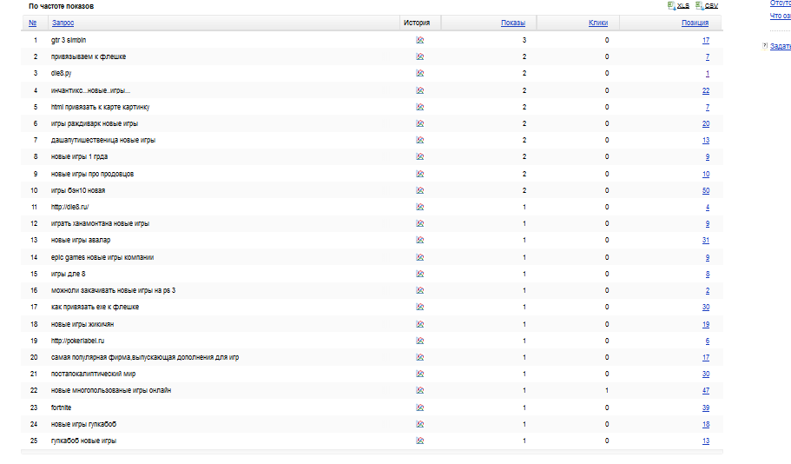
Task: Click the 'Задать' link beside the question icon
Action: [x=780, y=45]
